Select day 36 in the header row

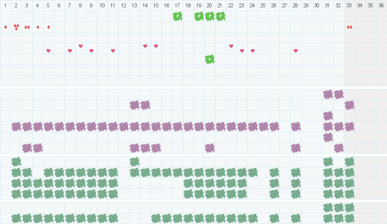(381, 5)
